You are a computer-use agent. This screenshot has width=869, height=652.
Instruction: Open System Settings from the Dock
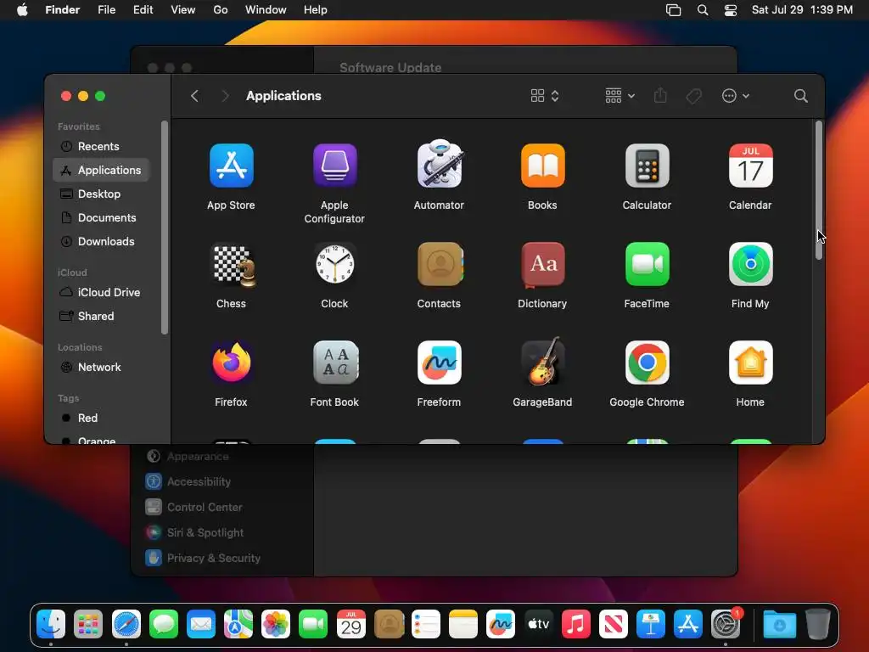(x=726, y=624)
